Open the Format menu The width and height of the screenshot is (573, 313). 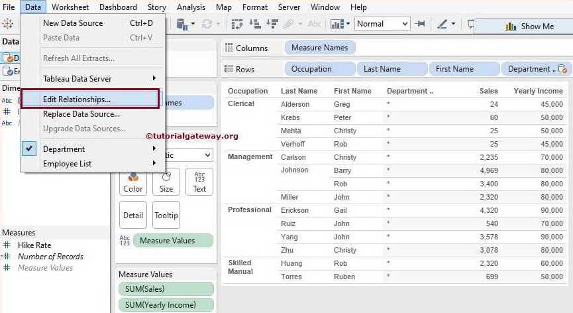(x=255, y=7)
